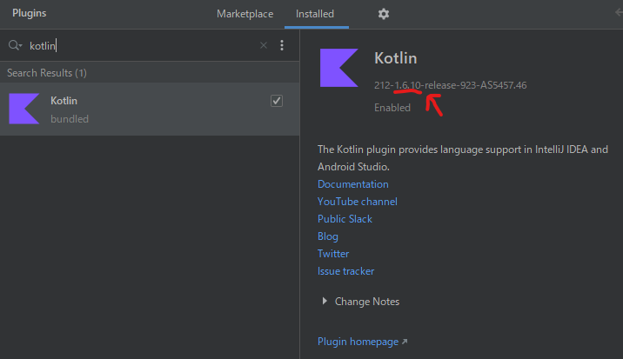Click the plugin search input field
This screenshot has height=359, width=623.
[x=143, y=46]
